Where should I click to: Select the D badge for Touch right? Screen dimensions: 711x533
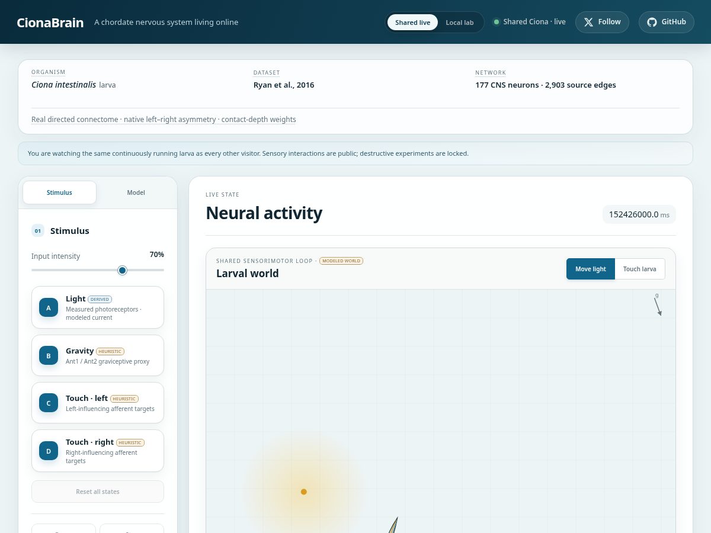49,451
